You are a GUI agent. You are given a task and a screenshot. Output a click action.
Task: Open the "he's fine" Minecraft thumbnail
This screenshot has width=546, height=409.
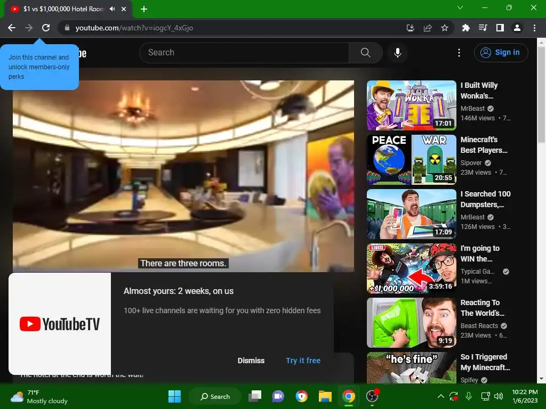point(412,367)
